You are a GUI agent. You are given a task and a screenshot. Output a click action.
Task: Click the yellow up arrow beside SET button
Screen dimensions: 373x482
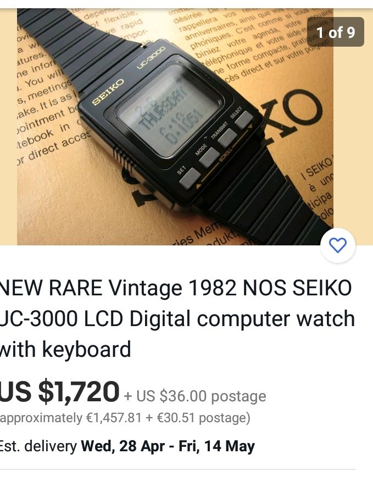(198, 186)
